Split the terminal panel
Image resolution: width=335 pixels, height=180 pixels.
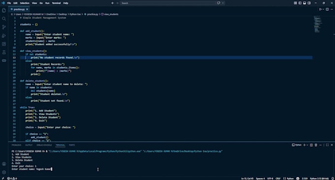(x=311, y=145)
